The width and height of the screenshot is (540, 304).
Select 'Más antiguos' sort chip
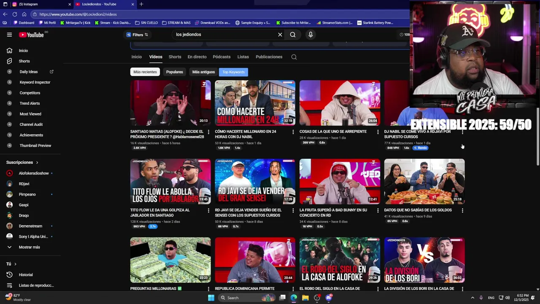pyautogui.click(x=203, y=72)
